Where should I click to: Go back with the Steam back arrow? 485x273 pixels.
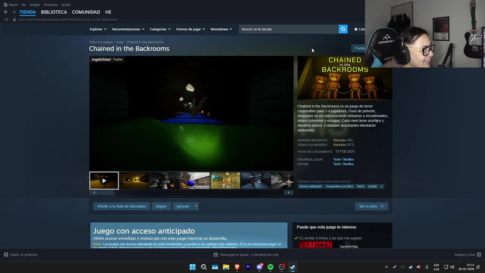6,12
